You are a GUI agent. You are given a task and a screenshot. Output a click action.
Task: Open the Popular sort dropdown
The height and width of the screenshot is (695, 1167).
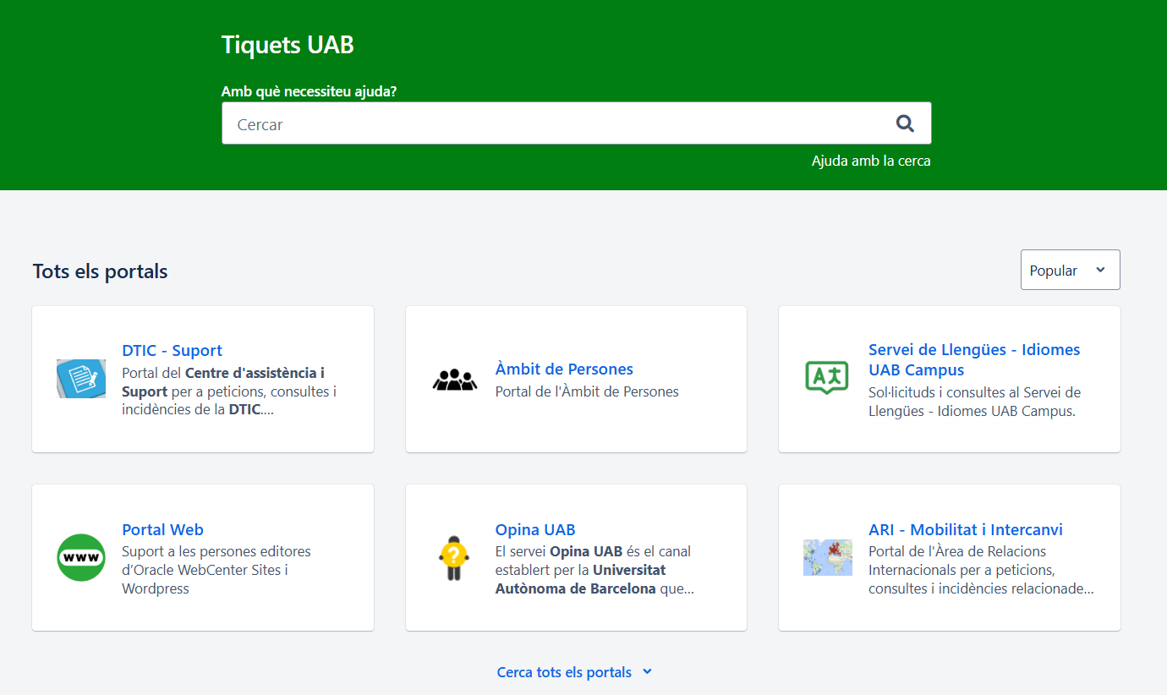pos(1070,270)
